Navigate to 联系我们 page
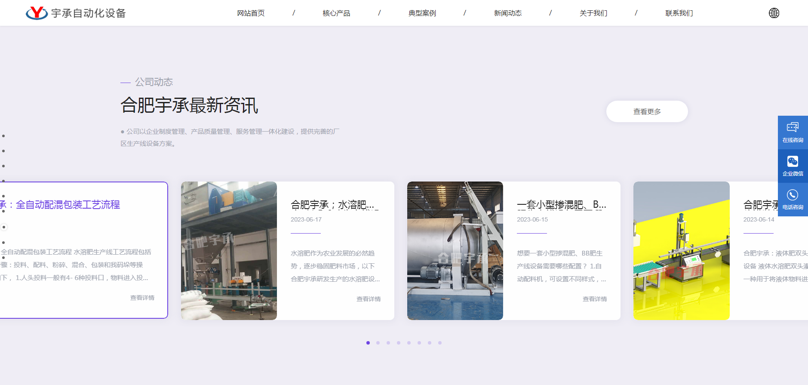 (x=679, y=13)
